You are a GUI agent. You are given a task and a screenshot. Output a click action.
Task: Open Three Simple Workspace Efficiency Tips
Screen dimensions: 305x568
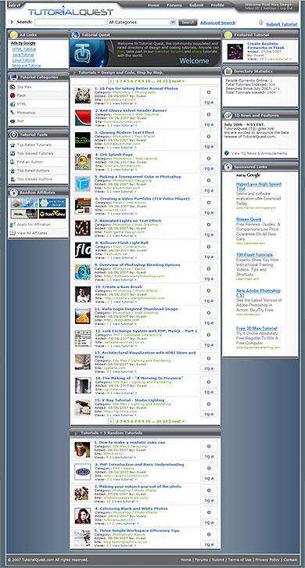137,530
